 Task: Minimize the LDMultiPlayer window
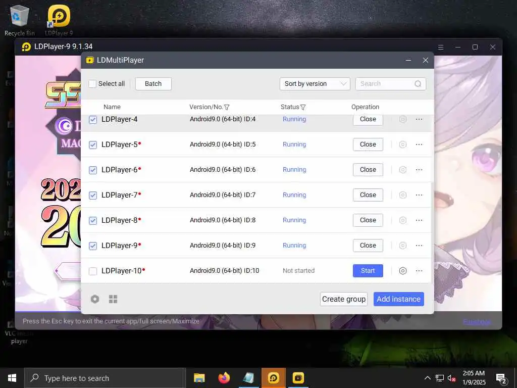[408, 60]
